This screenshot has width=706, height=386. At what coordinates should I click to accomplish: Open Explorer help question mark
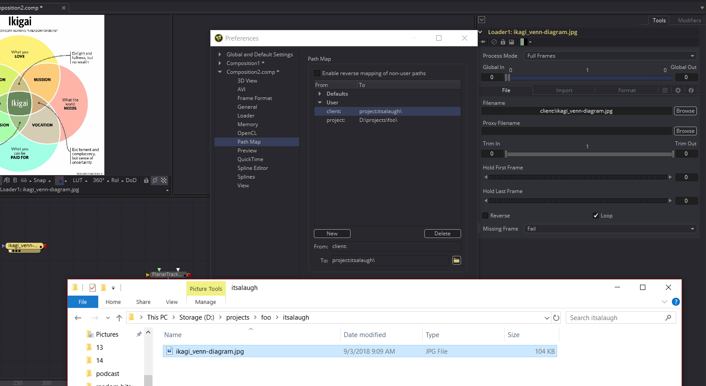[676, 302]
